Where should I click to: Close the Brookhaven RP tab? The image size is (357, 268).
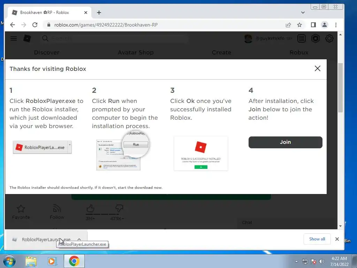[86, 13]
